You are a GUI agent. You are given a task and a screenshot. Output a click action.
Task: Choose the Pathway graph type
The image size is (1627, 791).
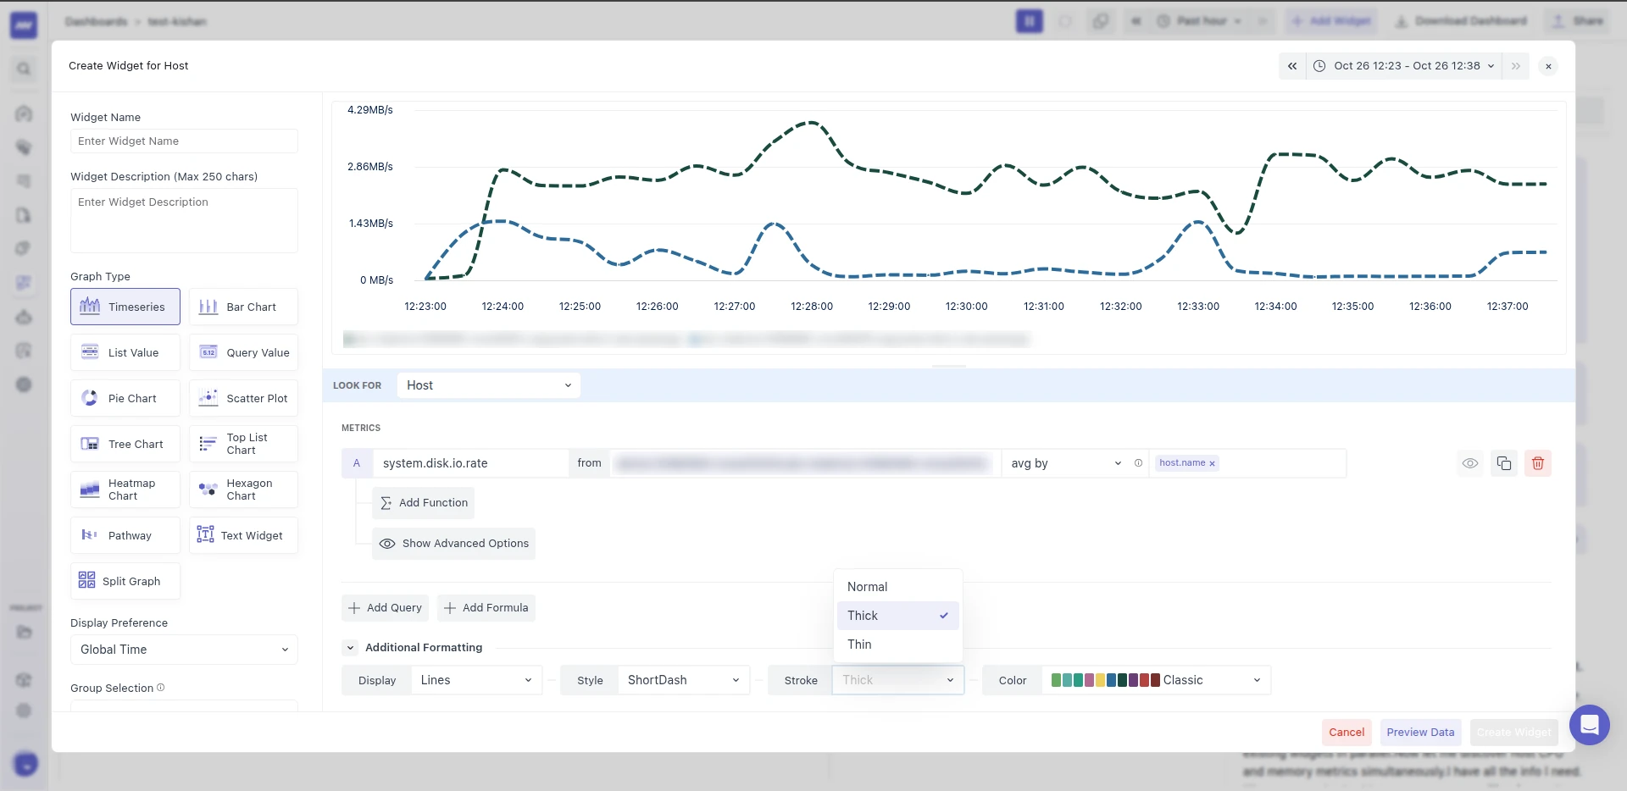125,535
